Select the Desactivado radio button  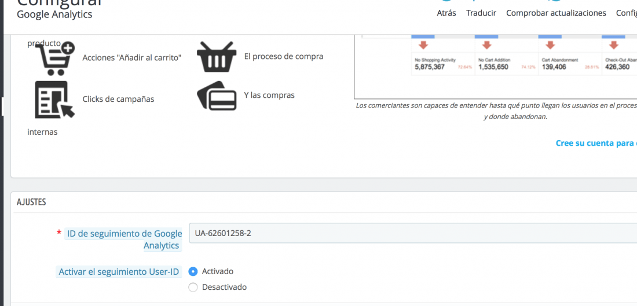[x=193, y=287]
